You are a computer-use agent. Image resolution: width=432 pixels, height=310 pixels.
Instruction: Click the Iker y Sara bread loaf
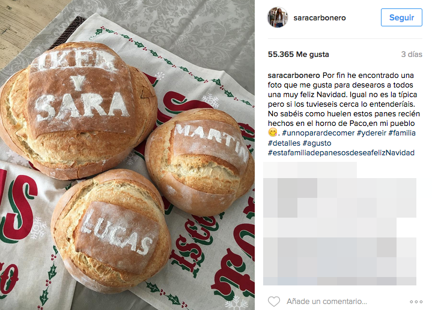click(x=79, y=110)
